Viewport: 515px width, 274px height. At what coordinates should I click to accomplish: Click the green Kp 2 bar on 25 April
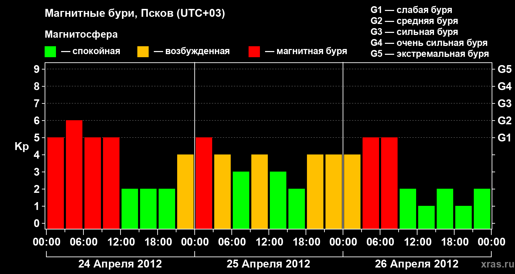click(x=297, y=209)
